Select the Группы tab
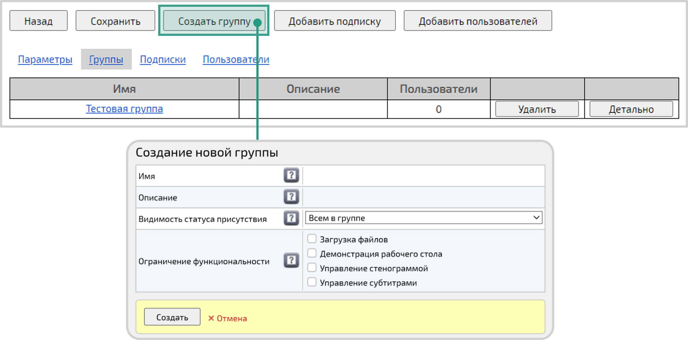 106,59
